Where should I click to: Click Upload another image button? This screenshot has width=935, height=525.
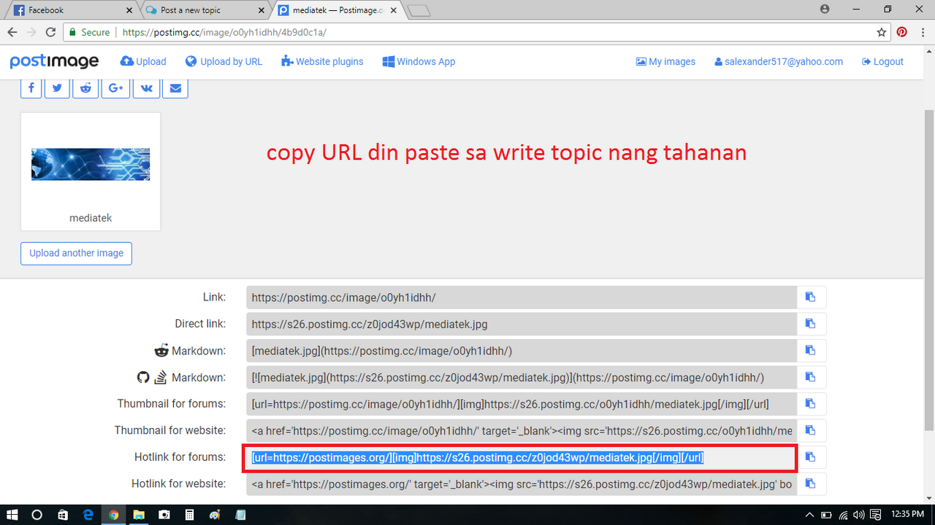coord(76,253)
